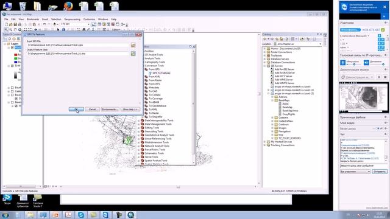Click the GPX To Features tool in toolbox
The width and height of the screenshot is (390, 219).
coord(161,73)
